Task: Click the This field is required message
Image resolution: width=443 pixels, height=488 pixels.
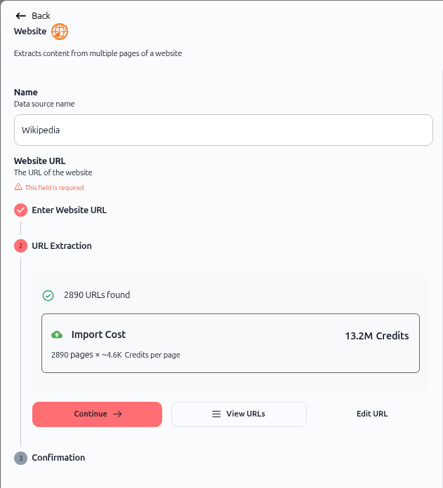Action: (55, 188)
